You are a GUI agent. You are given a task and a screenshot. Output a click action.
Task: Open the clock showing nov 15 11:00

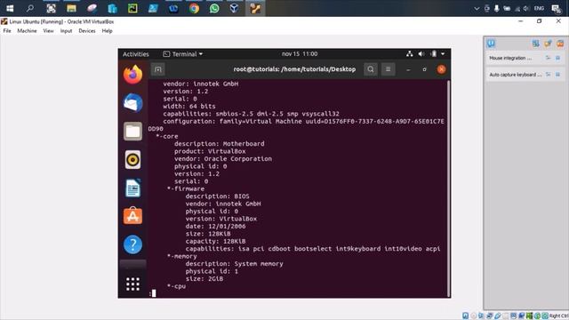(x=300, y=54)
